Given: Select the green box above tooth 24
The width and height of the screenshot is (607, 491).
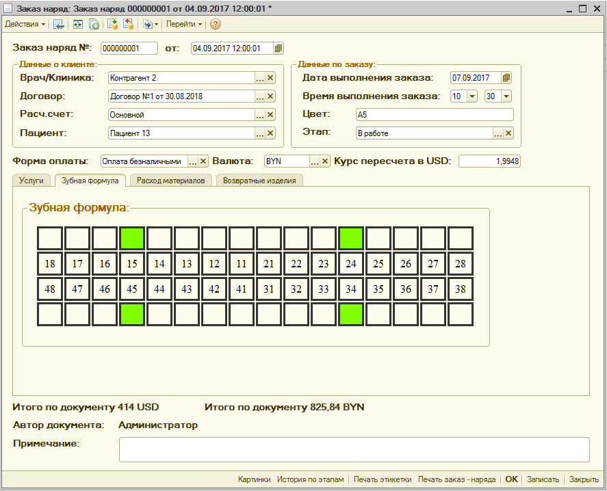Looking at the screenshot, I should pyautogui.click(x=351, y=238).
